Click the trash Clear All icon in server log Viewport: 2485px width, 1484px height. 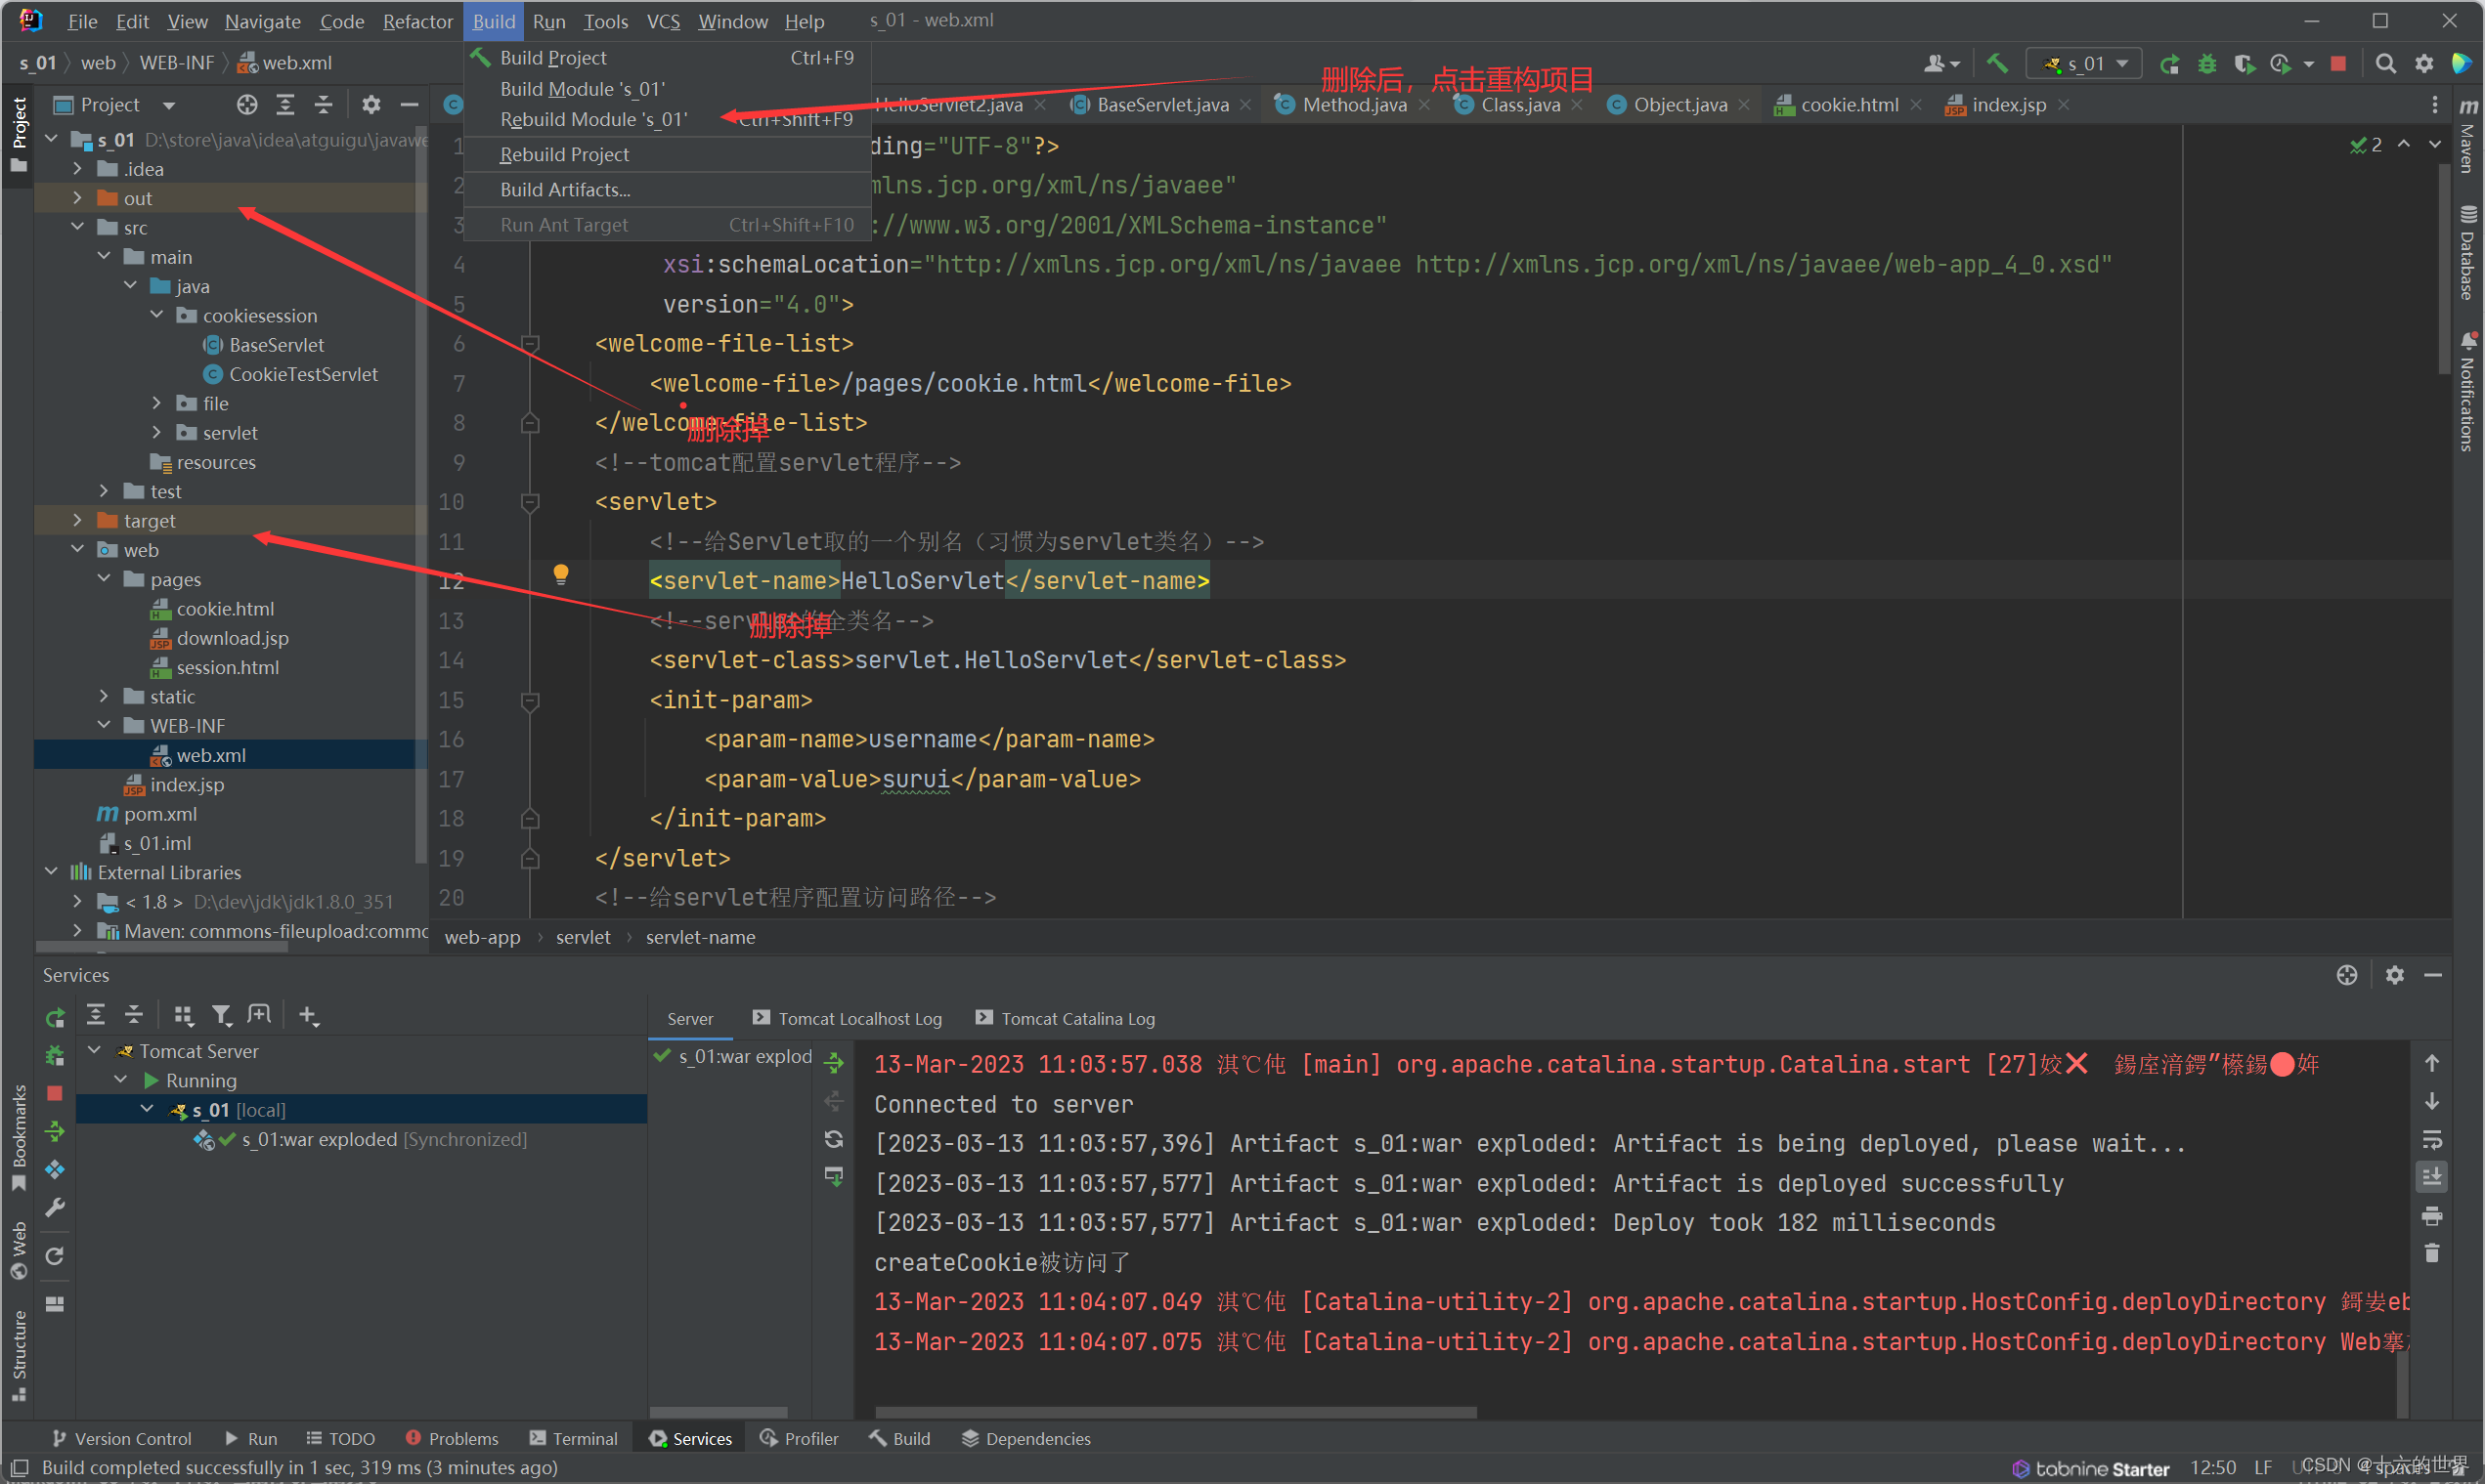click(x=2432, y=1253)
